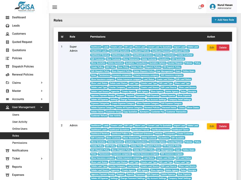Click the Claims folder icon
Viewport: 241px width, 180px height.
tap(7, 83)
